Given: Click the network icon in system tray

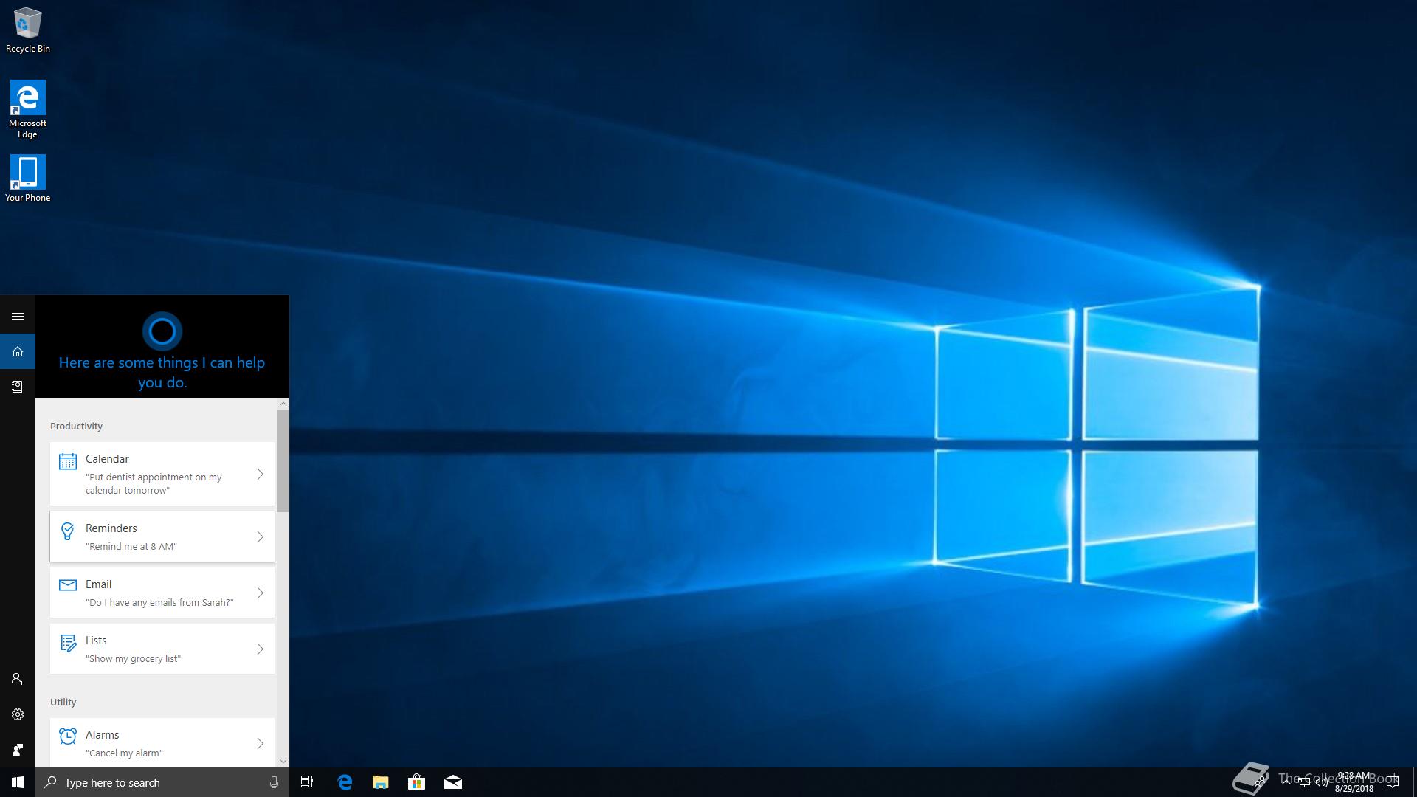Looking at the screenshot, I should click(x=1304, y=783).
